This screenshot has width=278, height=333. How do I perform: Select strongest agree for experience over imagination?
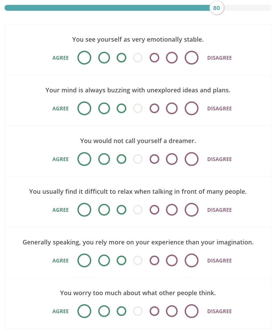point(84,260)
